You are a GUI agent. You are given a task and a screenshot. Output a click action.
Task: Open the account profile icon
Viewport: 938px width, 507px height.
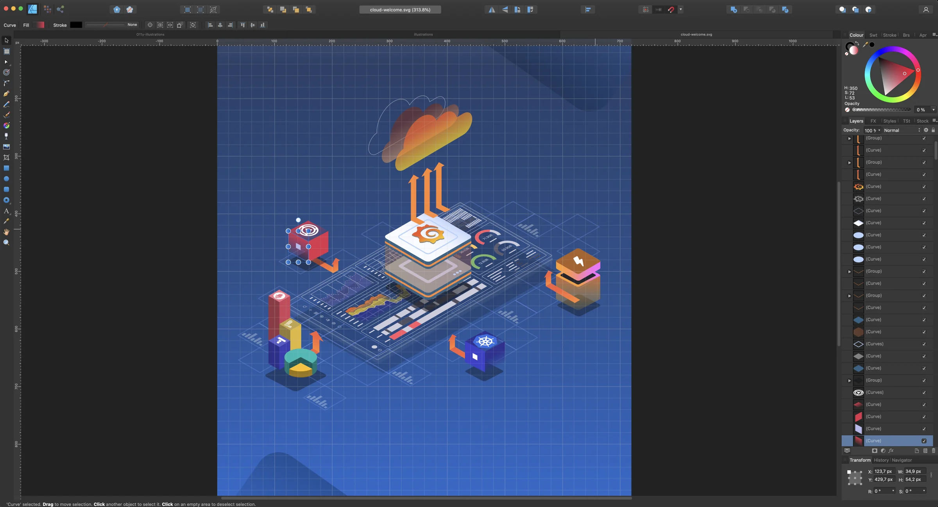[x=926, y=9]
